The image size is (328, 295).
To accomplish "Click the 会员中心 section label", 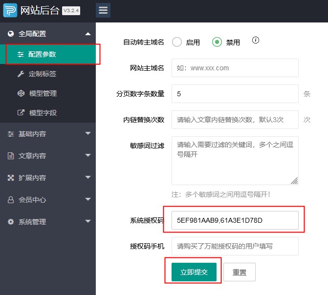I will point(32,200).
